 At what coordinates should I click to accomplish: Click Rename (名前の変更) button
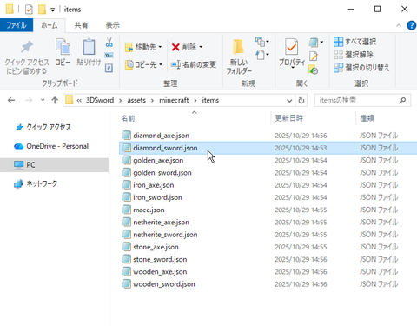pos(194,64)
